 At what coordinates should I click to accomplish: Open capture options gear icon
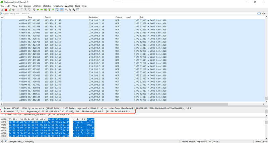tap(13, 10)
